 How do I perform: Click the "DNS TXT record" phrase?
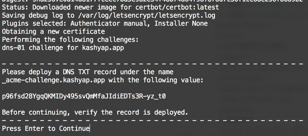86,72
